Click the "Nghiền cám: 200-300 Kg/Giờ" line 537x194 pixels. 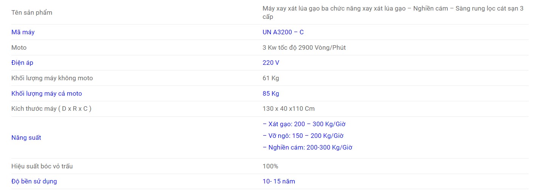point(307,147)
